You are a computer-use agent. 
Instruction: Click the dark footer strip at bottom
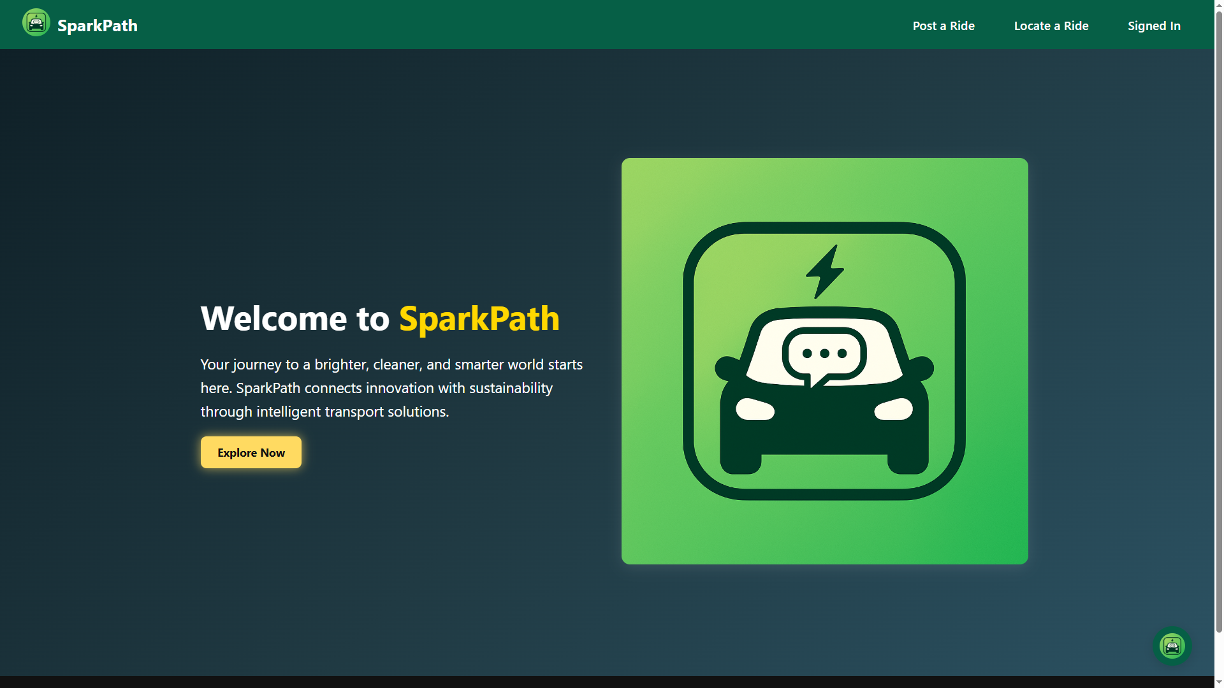[x=606, y=682]
